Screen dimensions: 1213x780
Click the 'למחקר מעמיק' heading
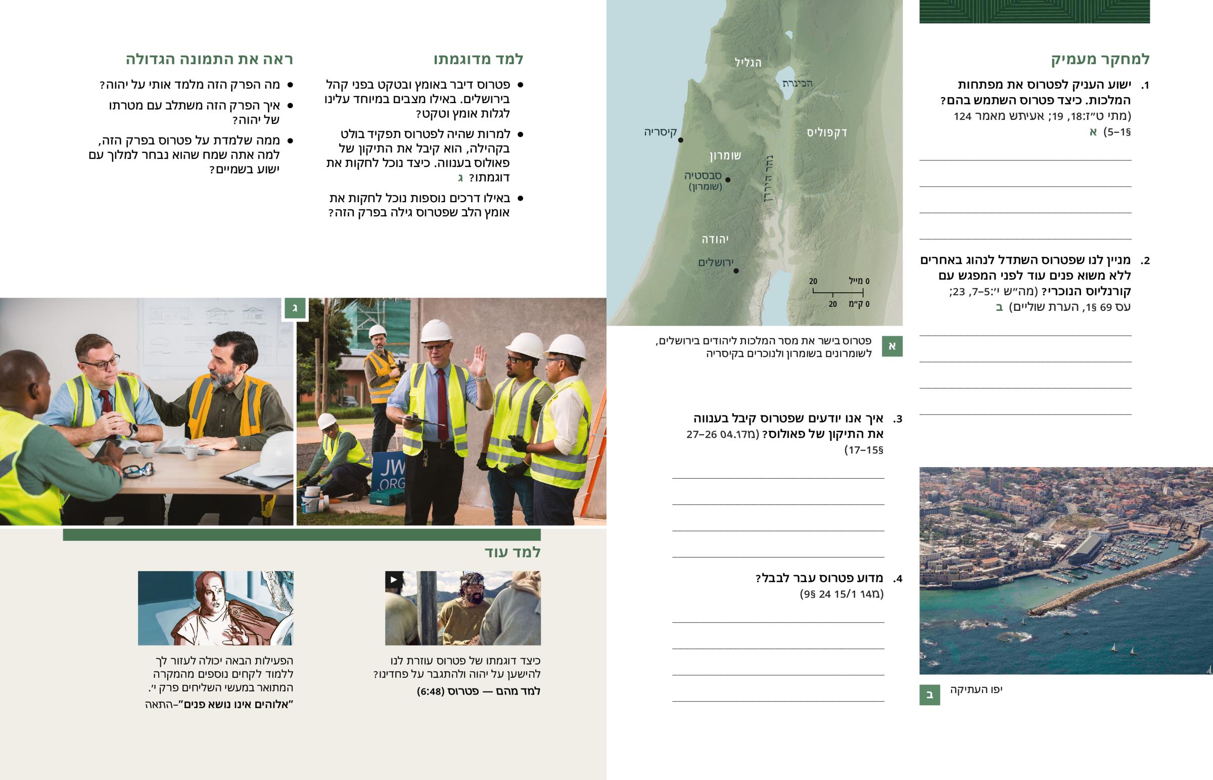coord(1100,59)
